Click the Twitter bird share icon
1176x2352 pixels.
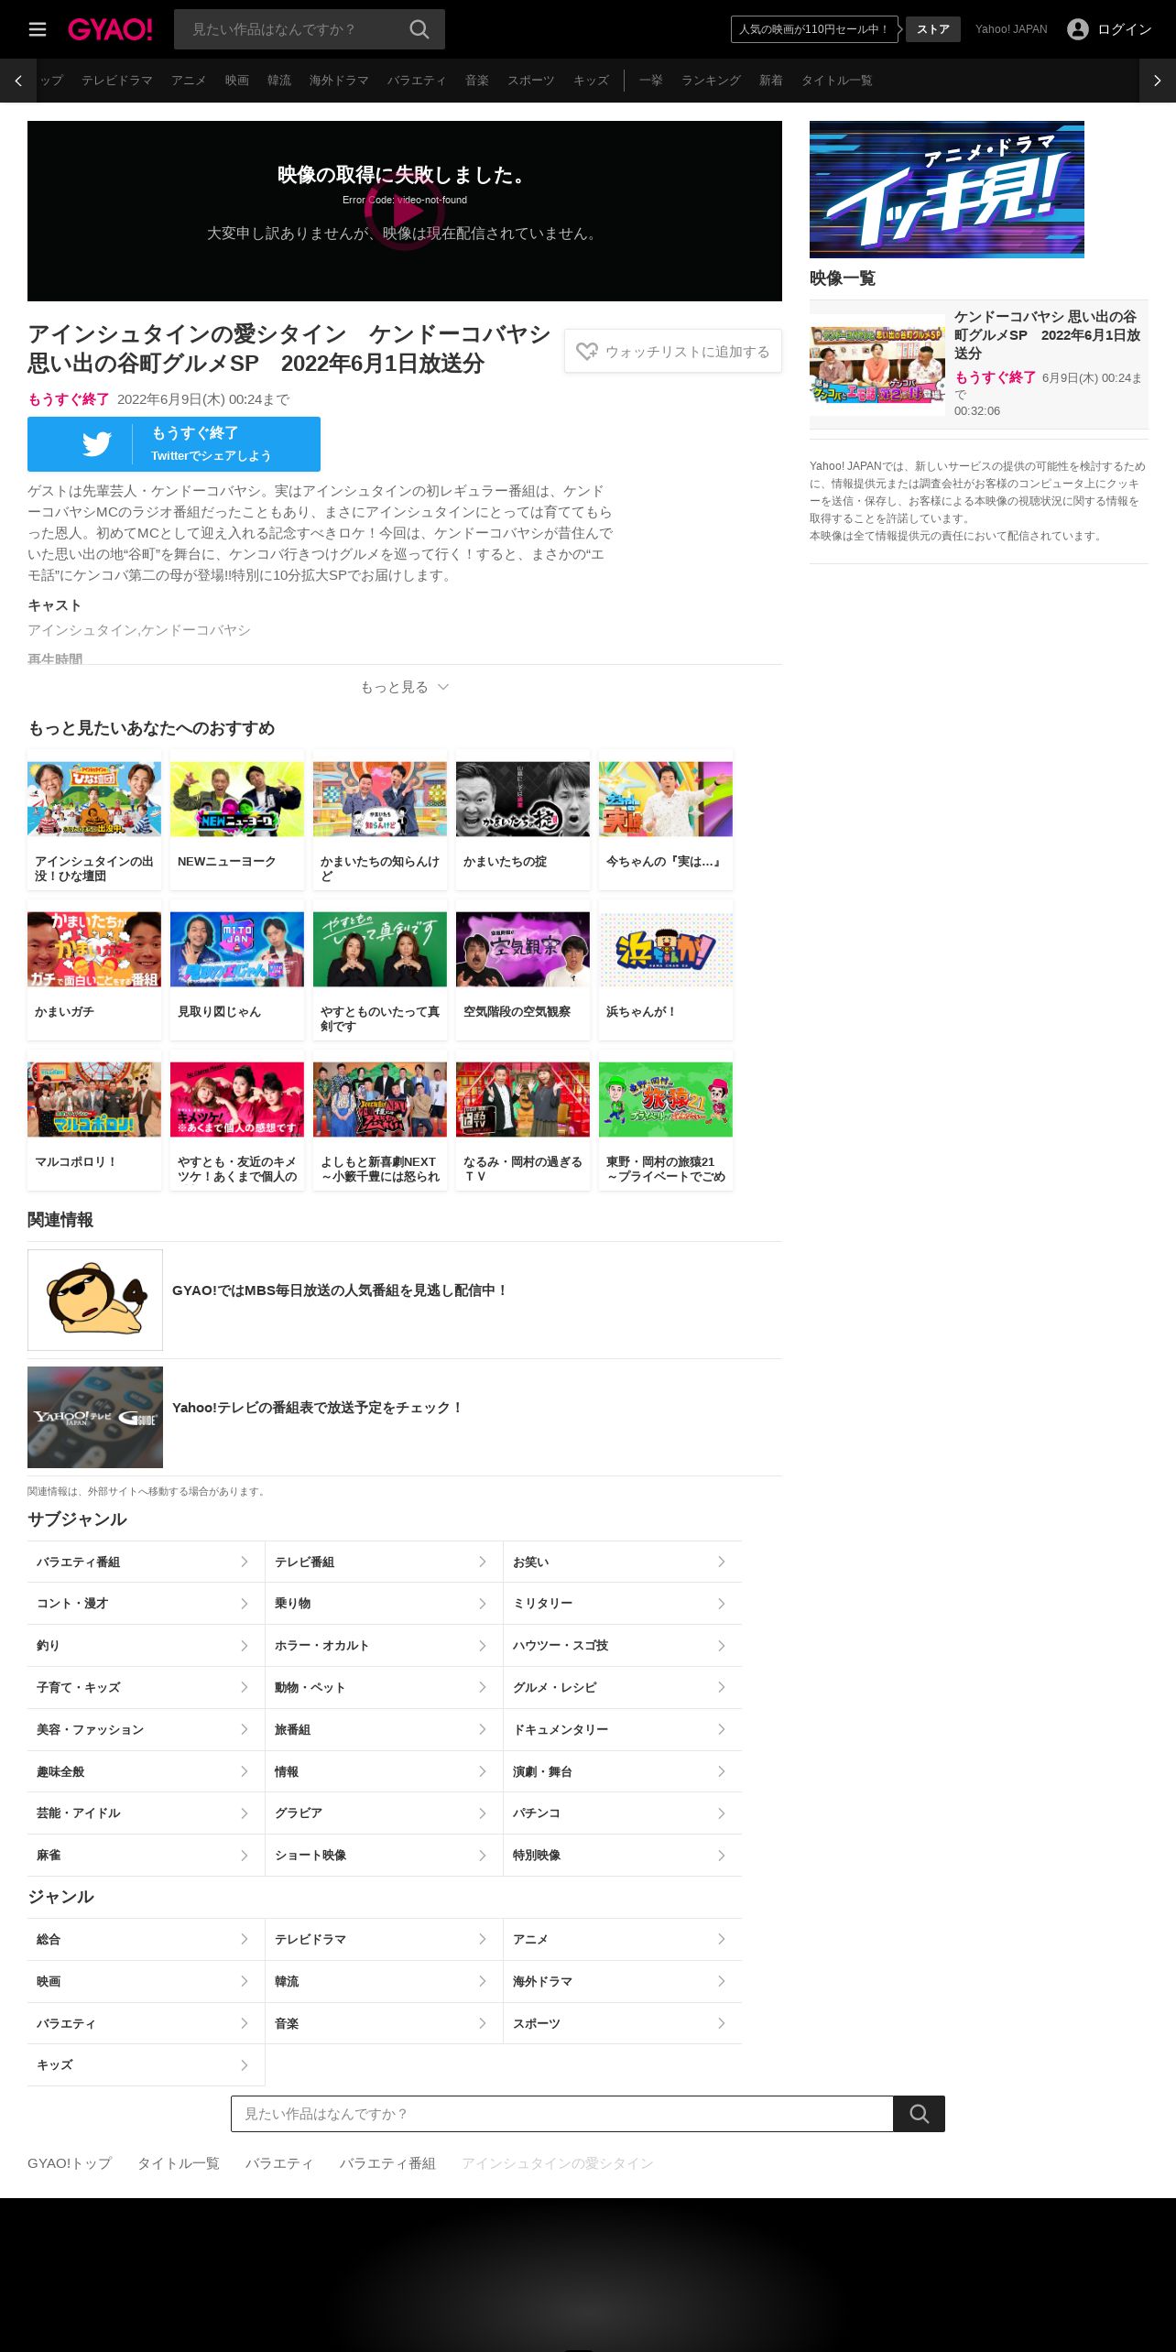click(x=96, y=444)
